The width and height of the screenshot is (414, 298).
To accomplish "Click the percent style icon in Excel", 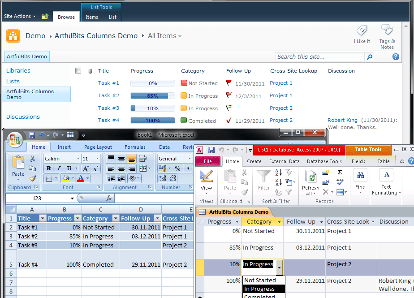I will click(x=178, y=168).
